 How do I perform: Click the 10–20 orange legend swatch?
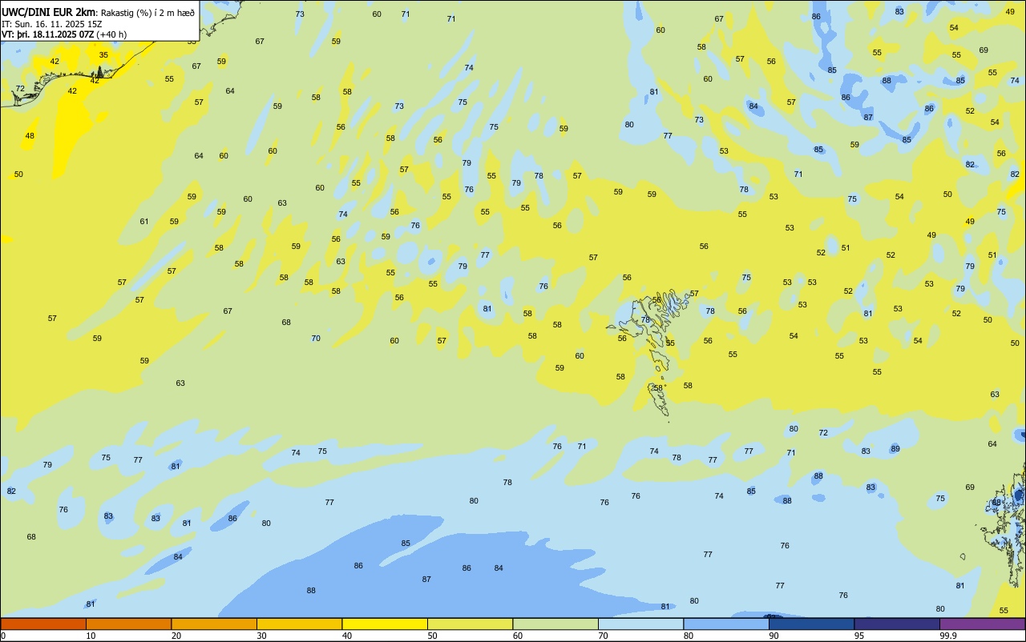(x=128, y=624)
